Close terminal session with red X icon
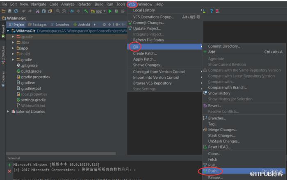Viewport: 287px width, 180px height. coord(9,171)
